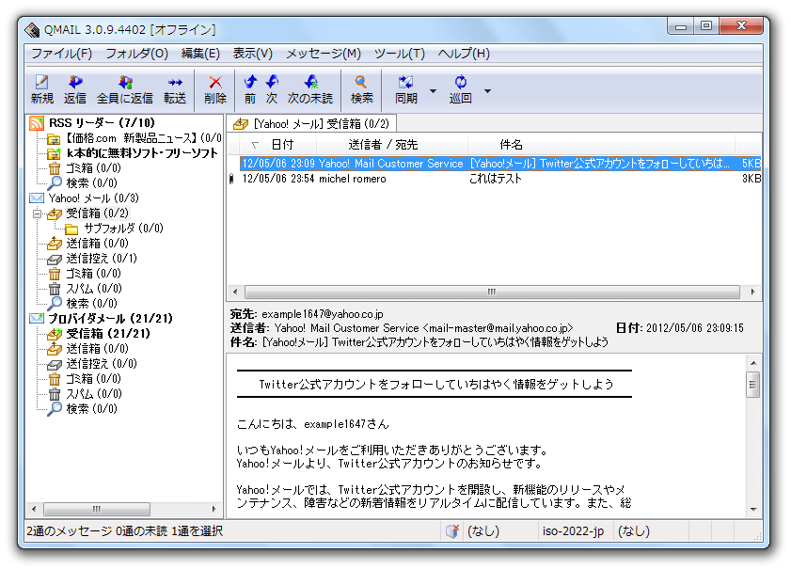Click the iso-2022-jp encoding status field

tap(573, 531)
